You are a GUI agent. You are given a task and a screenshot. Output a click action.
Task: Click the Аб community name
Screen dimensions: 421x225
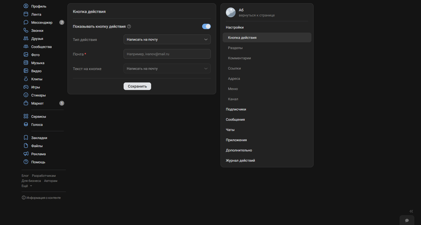(241, 10)
